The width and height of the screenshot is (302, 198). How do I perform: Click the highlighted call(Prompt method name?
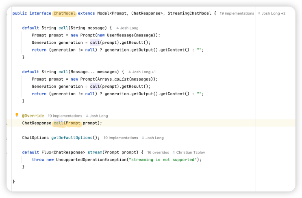click(67, 123)
